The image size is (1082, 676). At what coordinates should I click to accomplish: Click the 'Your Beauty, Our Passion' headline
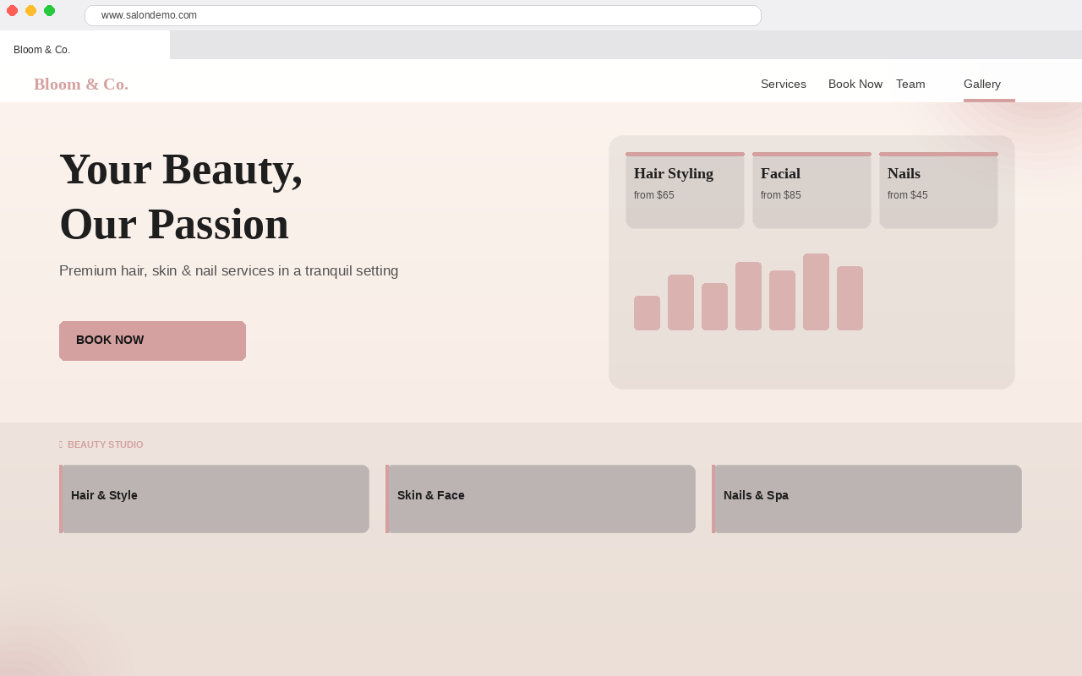click(x=181, y=196)
